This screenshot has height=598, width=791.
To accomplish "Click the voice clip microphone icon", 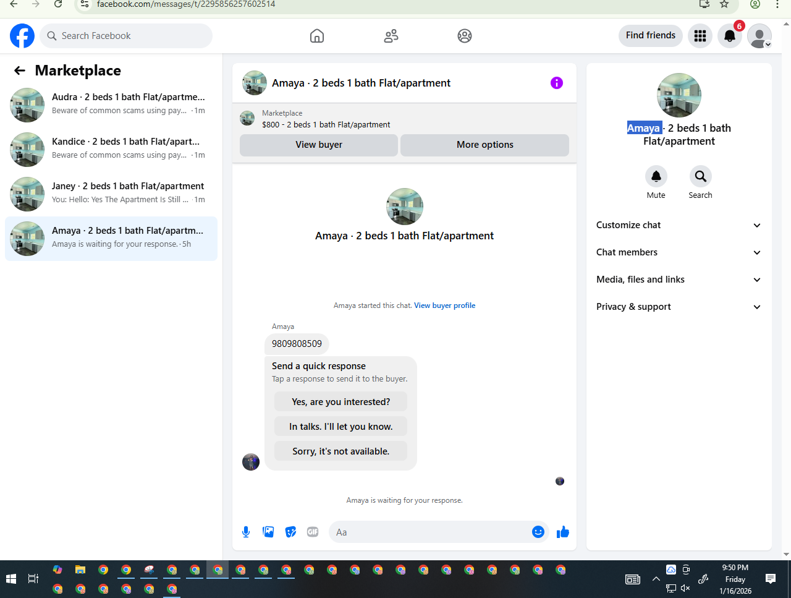I will (246, 532).
